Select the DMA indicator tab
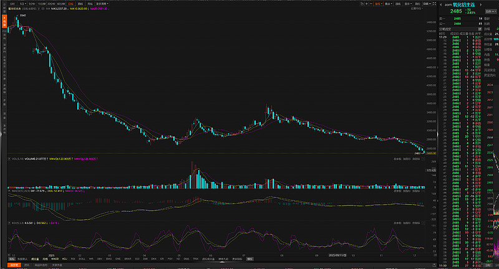Viewport: 499px width, 269px height. point(187,259)
